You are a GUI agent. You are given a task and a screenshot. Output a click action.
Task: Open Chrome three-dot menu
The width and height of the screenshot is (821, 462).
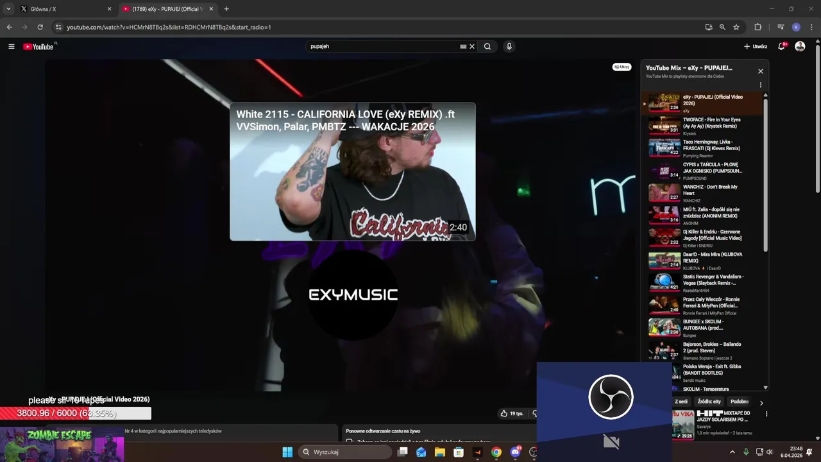click(x=811, y=27)
